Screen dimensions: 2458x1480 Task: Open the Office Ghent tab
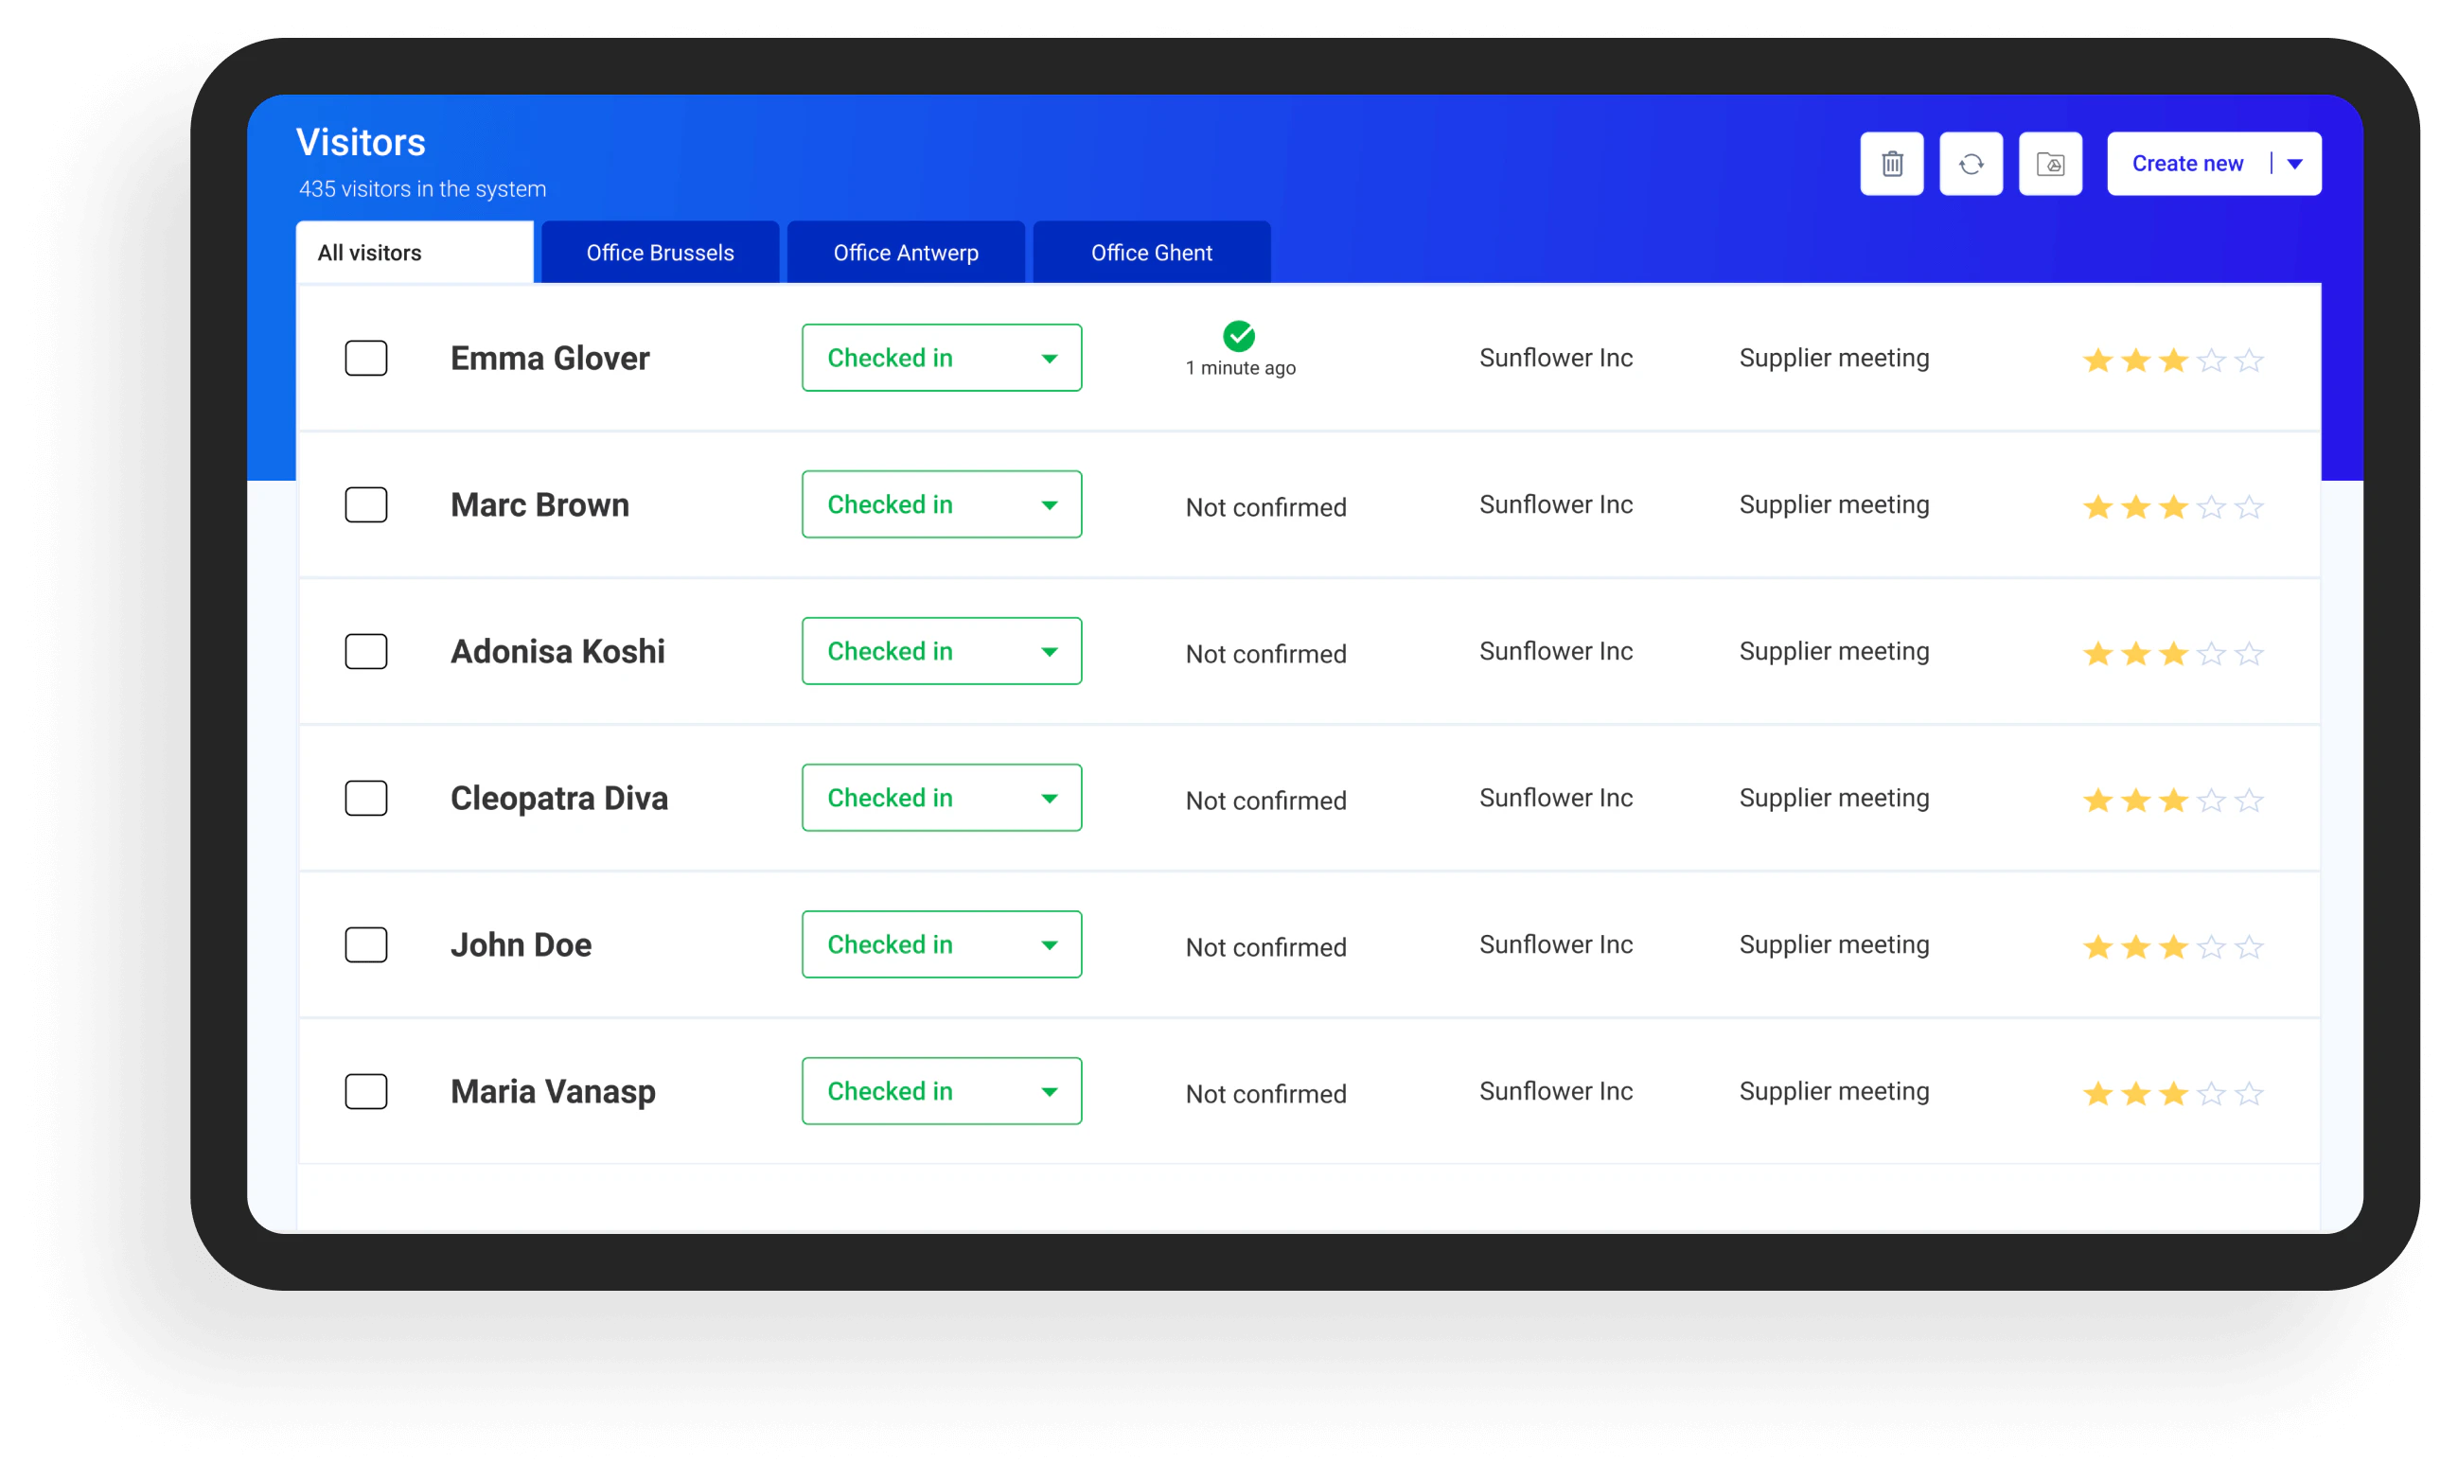click(x=1151, y=253)
